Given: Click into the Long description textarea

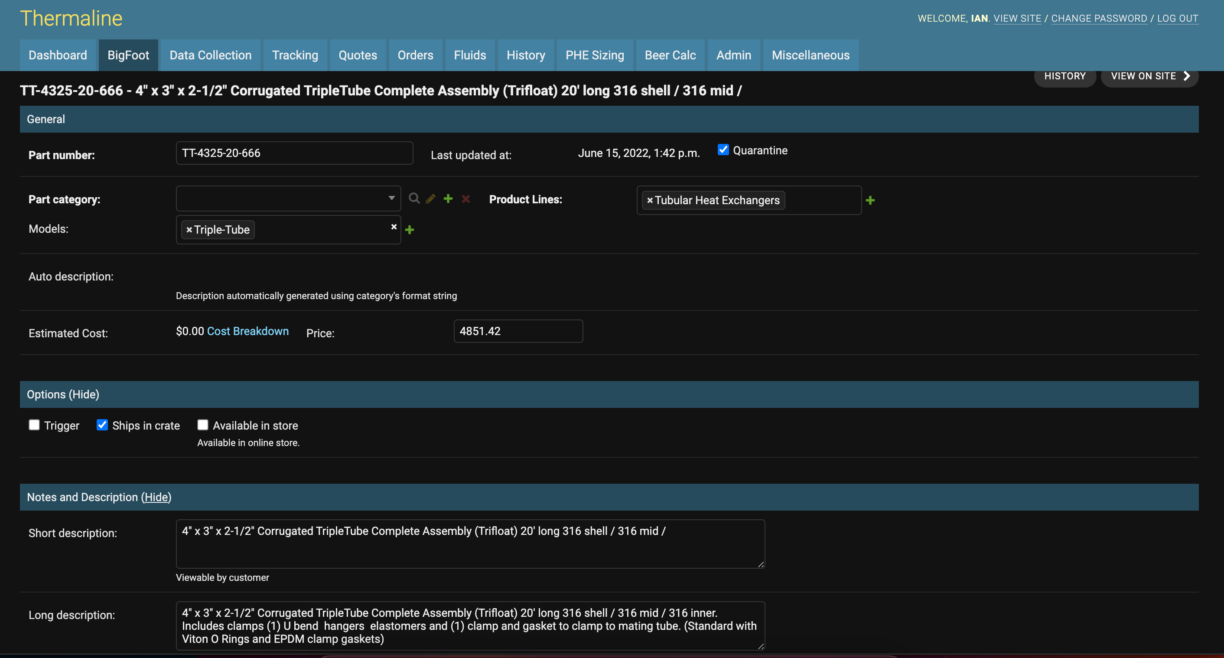Looking at the screenshot, I should (x=470, y=625).
